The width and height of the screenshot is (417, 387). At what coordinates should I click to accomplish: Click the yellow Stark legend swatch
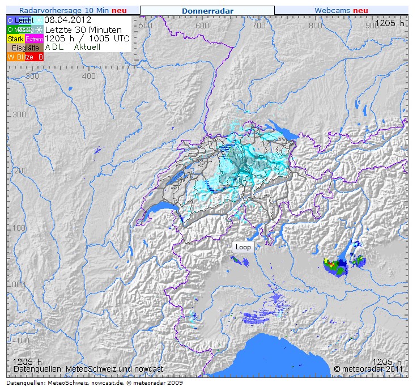tap(16, 39)
